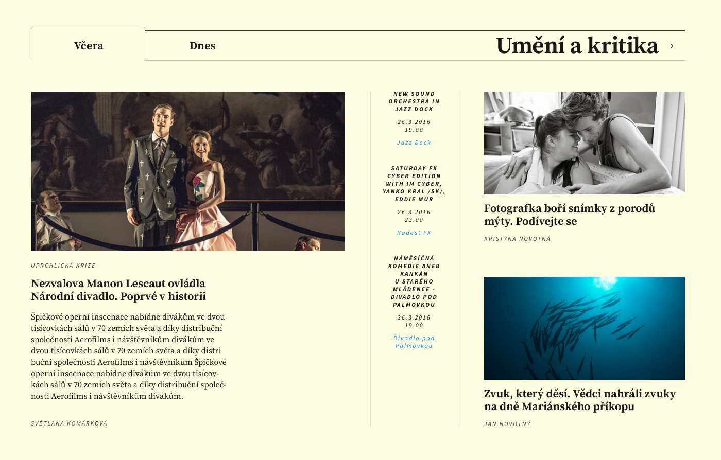
Task: Click author name Kristýna Novotná
Action: [x=517, y=239]
